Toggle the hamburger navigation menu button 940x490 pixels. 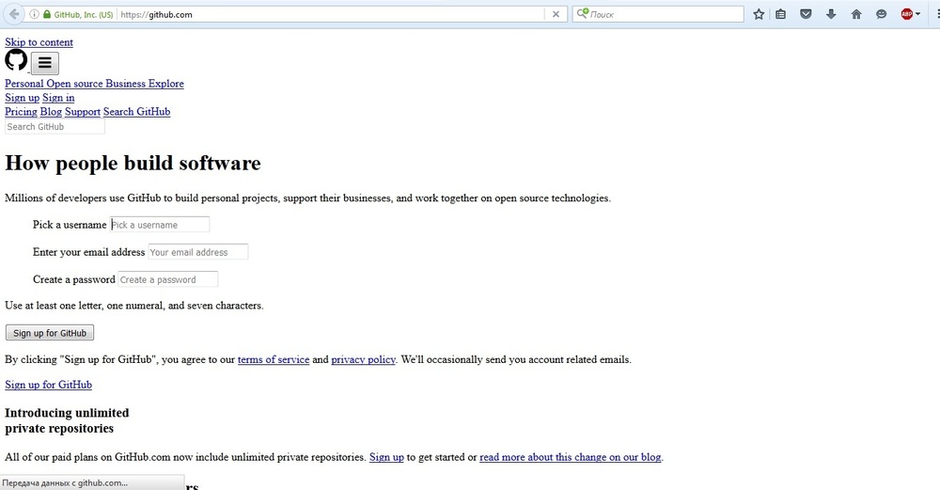(45, 63)
